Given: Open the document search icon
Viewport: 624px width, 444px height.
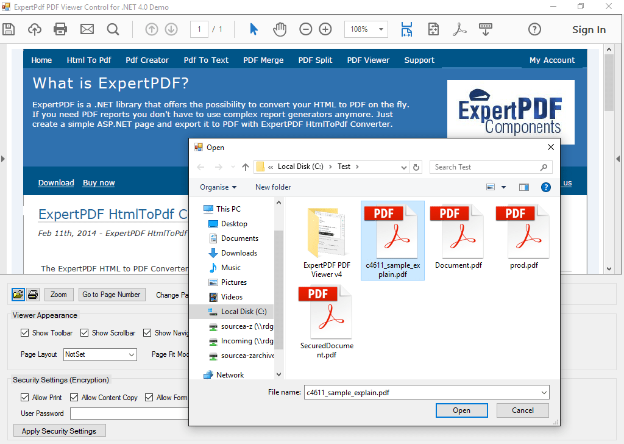Looking at the screenshot, I should point(113,29).
